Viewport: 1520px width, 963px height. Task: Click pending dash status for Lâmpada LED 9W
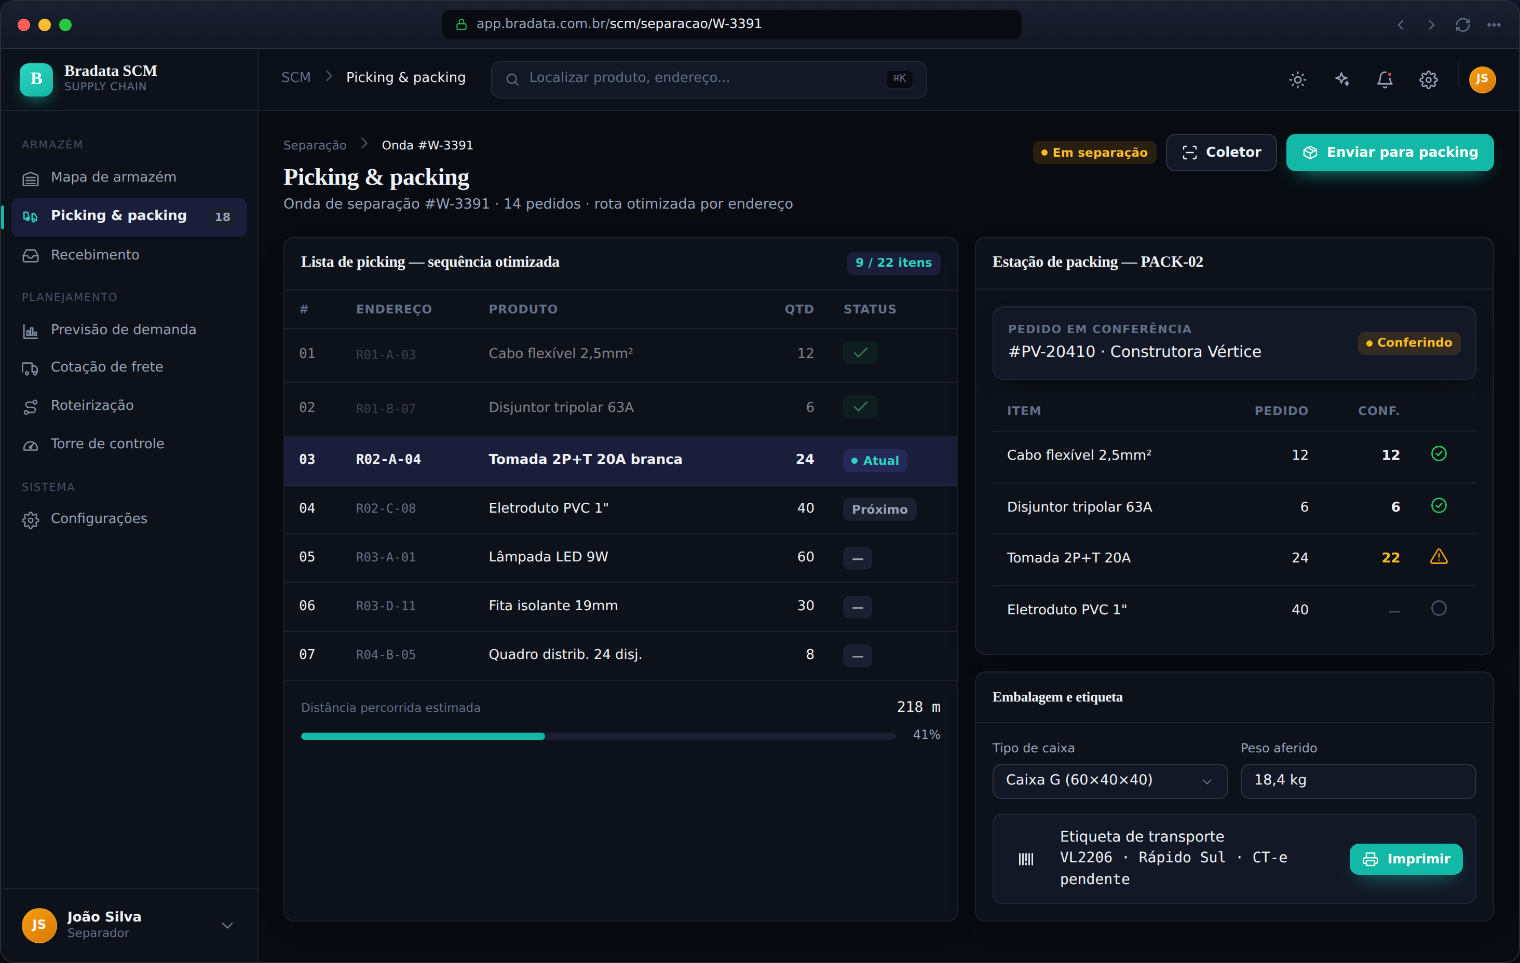857,558
